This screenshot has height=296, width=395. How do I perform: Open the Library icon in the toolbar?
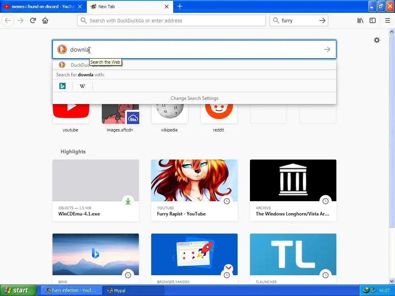pos(360,20)
